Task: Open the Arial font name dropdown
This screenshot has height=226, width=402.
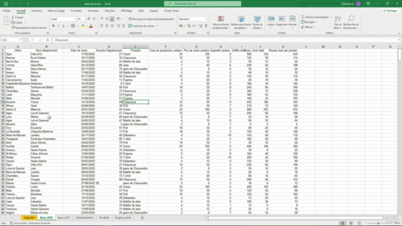Action: coord(75,19)
